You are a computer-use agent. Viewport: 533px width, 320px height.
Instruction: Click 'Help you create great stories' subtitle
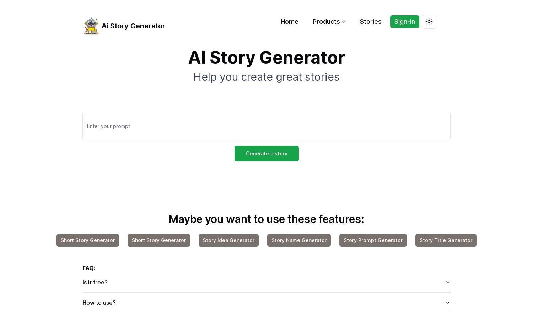tap(266, 77)
